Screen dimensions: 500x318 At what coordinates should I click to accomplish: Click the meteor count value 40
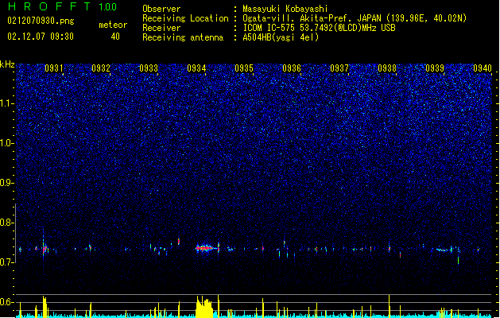coord(115,37)
